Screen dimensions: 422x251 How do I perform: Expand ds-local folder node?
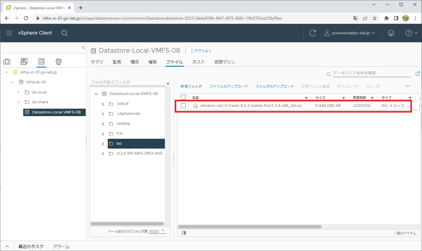point(18,92)
